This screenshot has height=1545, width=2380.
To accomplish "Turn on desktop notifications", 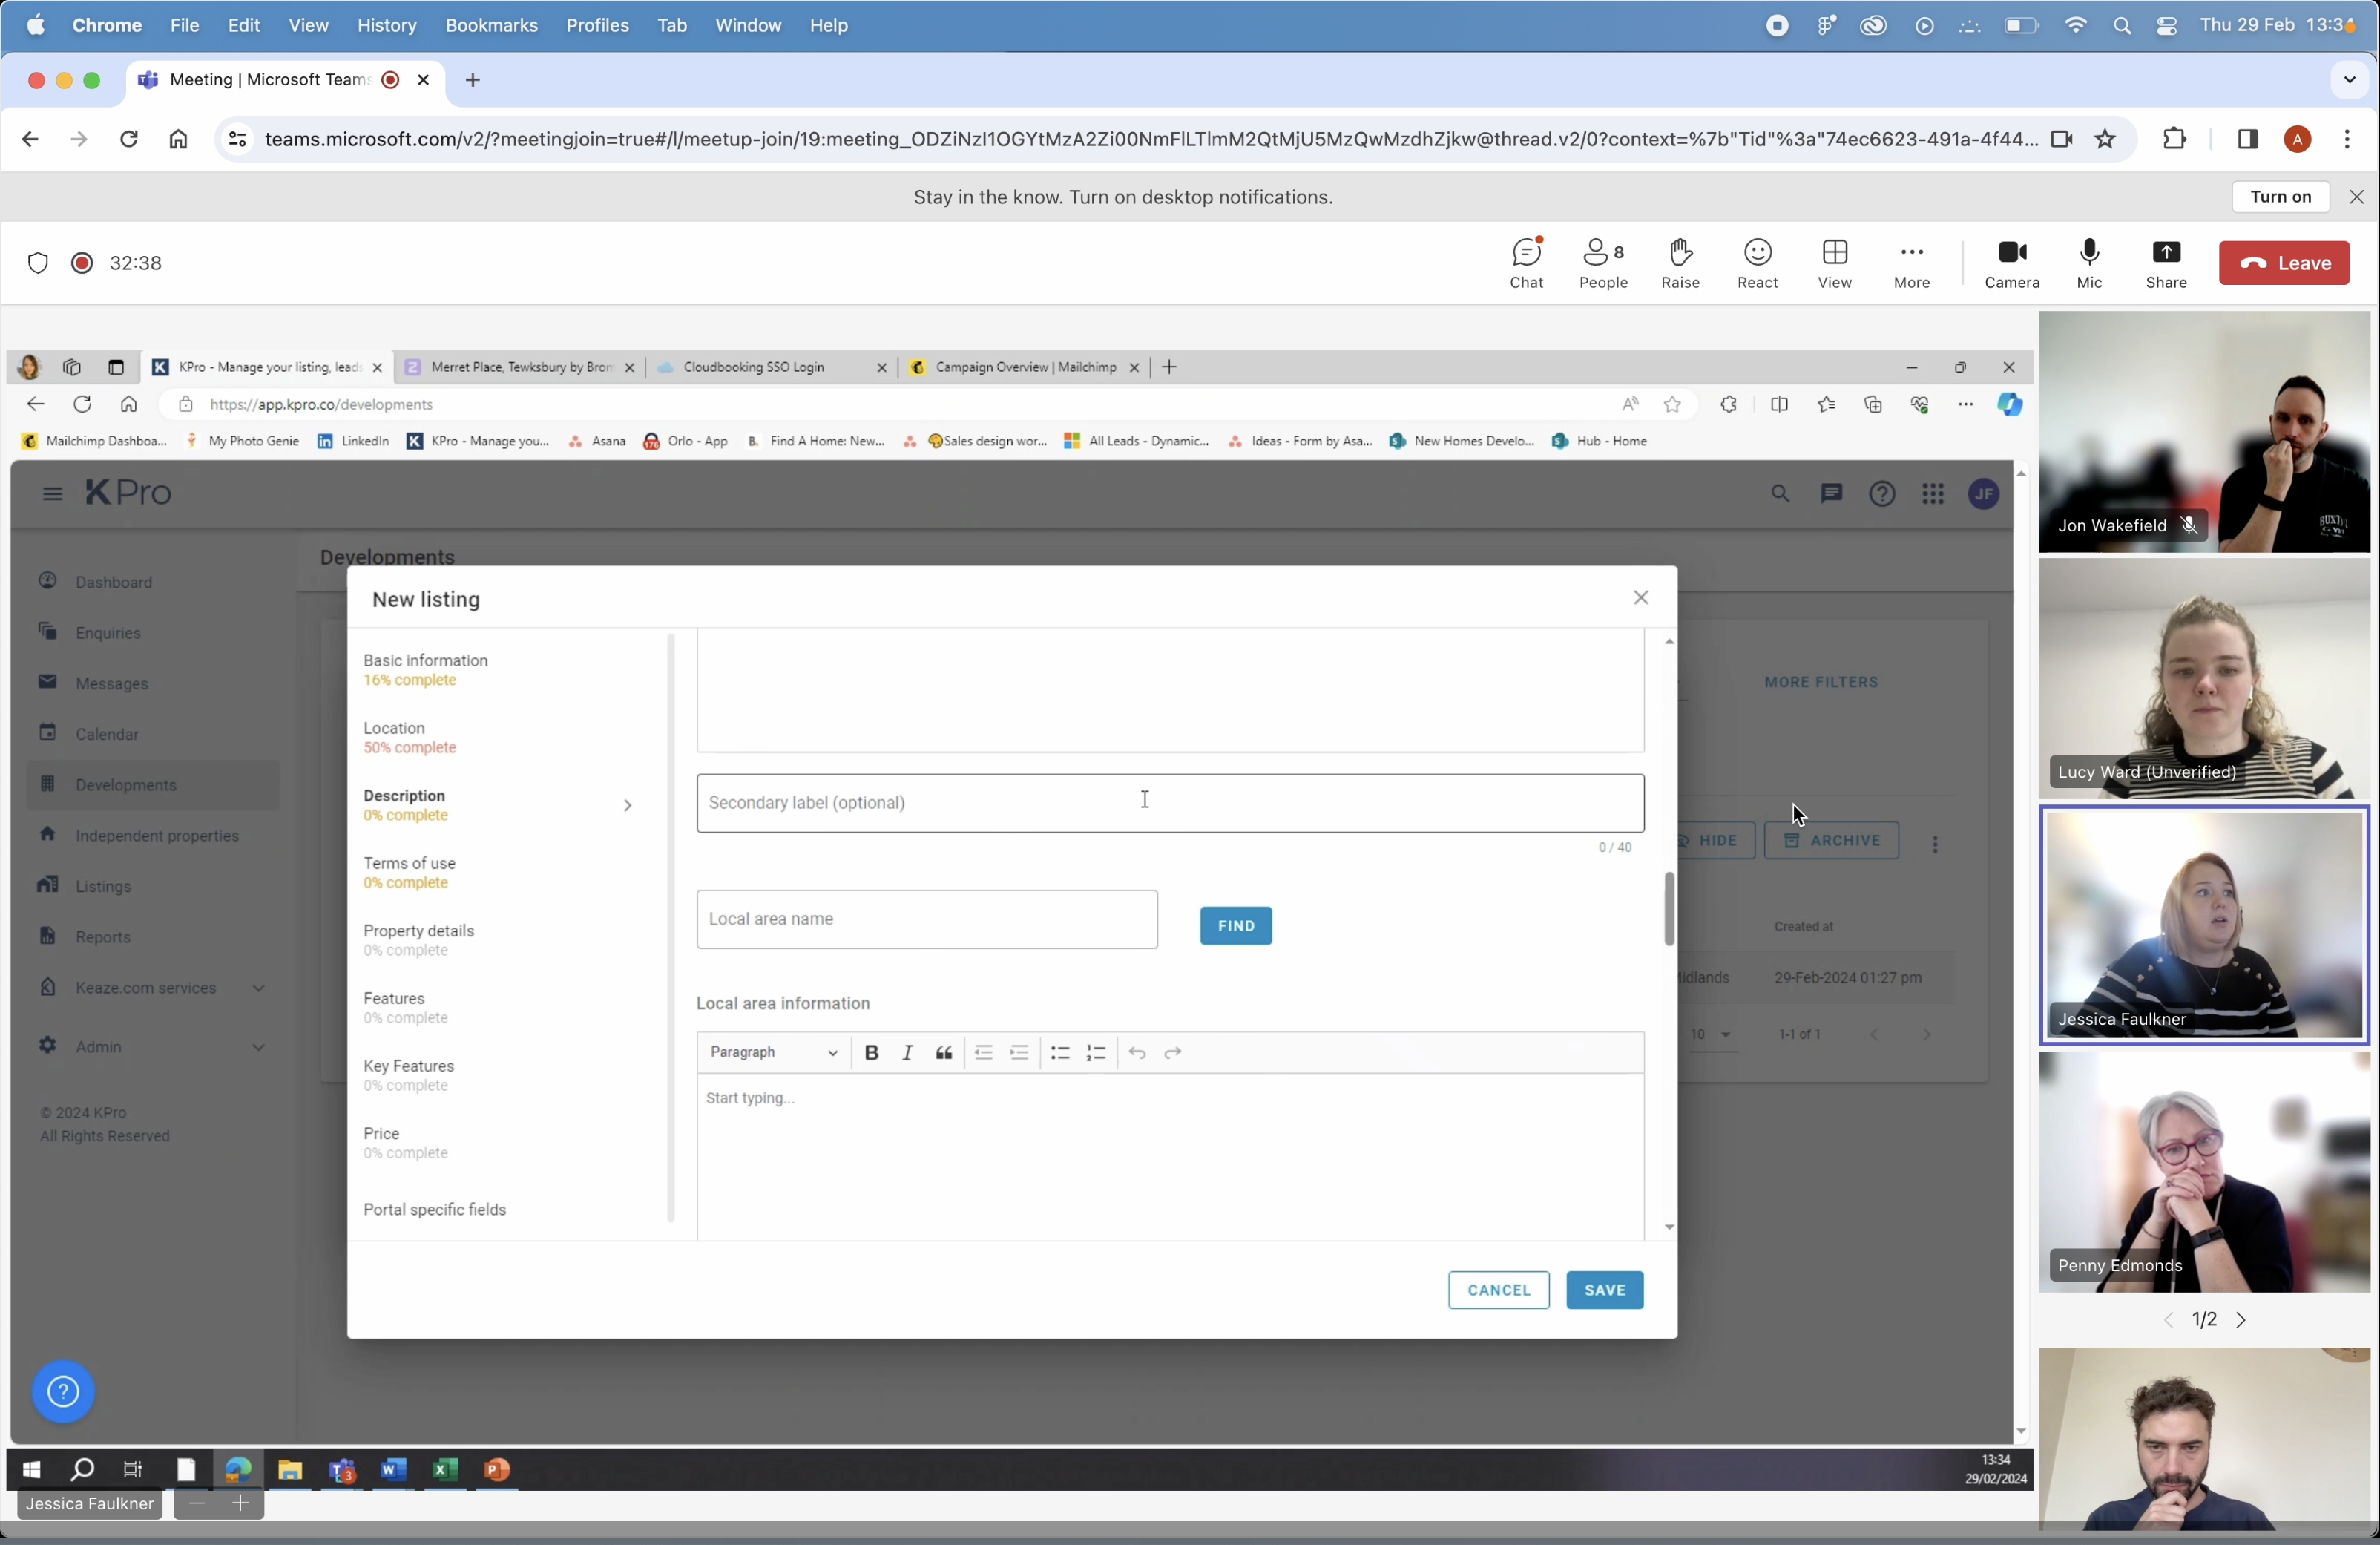I will click(2280, 197).
